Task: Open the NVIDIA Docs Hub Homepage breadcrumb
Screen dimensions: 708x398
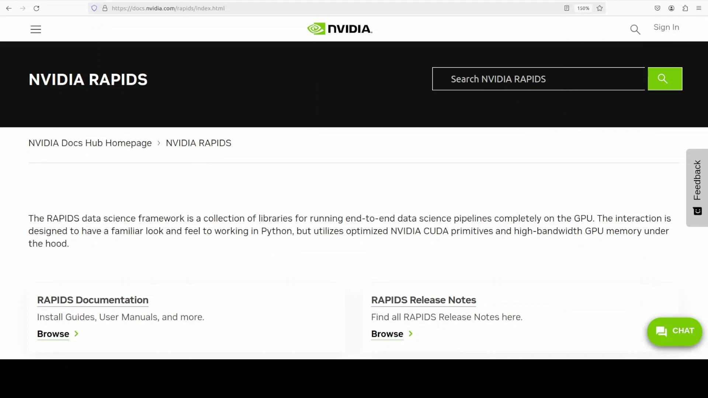Action: 90,143
